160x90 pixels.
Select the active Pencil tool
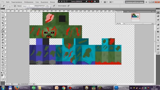3,32
